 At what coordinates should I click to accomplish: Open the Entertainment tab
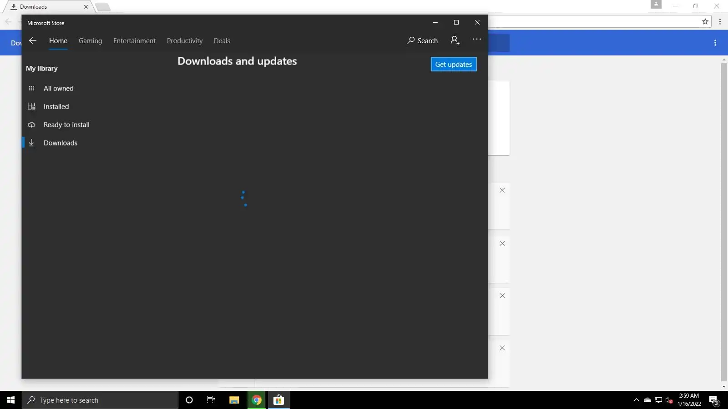[x=134, y=41]
